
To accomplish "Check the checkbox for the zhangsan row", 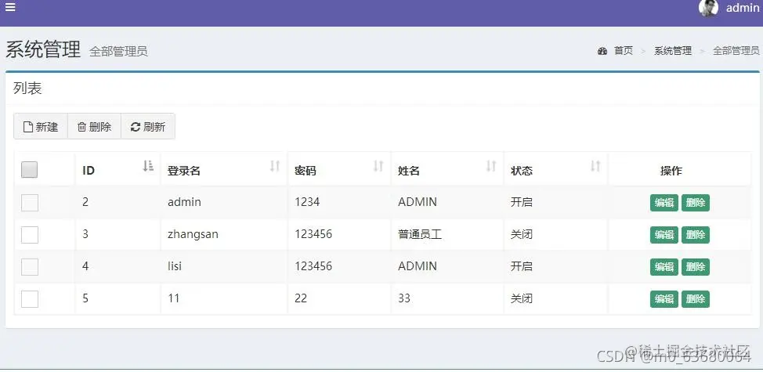I will (30, 235).
